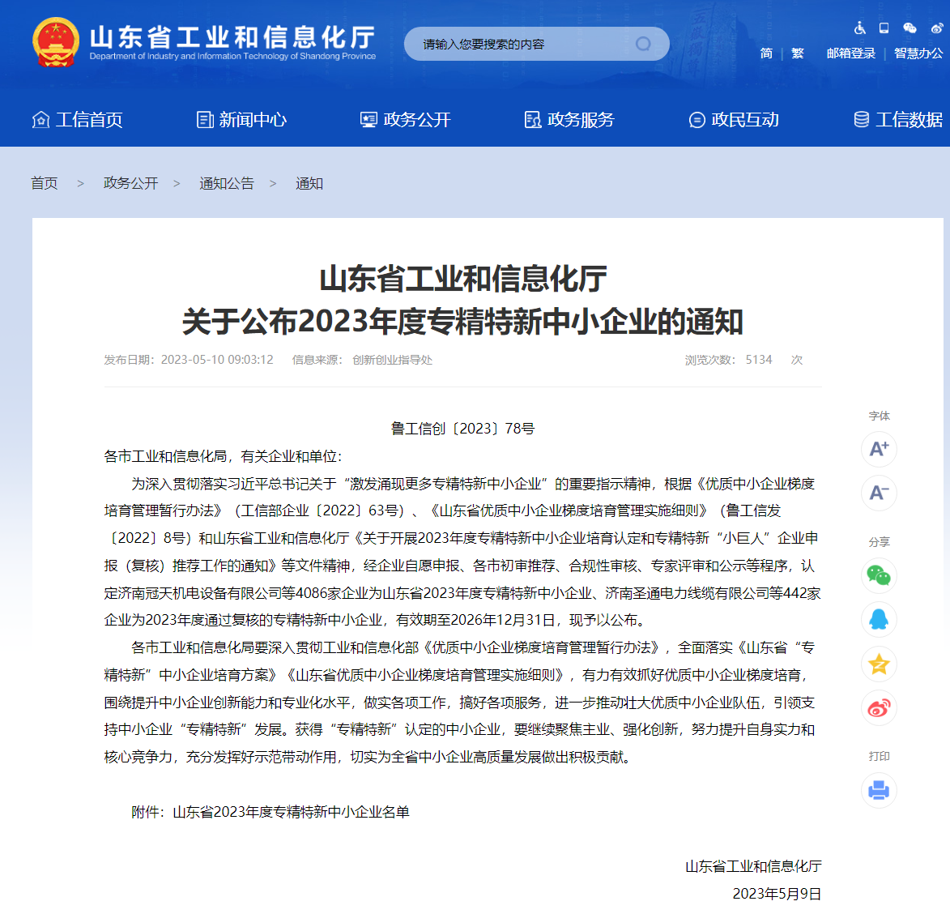Click 首页 in the breadcrumb trail
Viewport: 950px width, 914px height.
[x=45, y=183]
